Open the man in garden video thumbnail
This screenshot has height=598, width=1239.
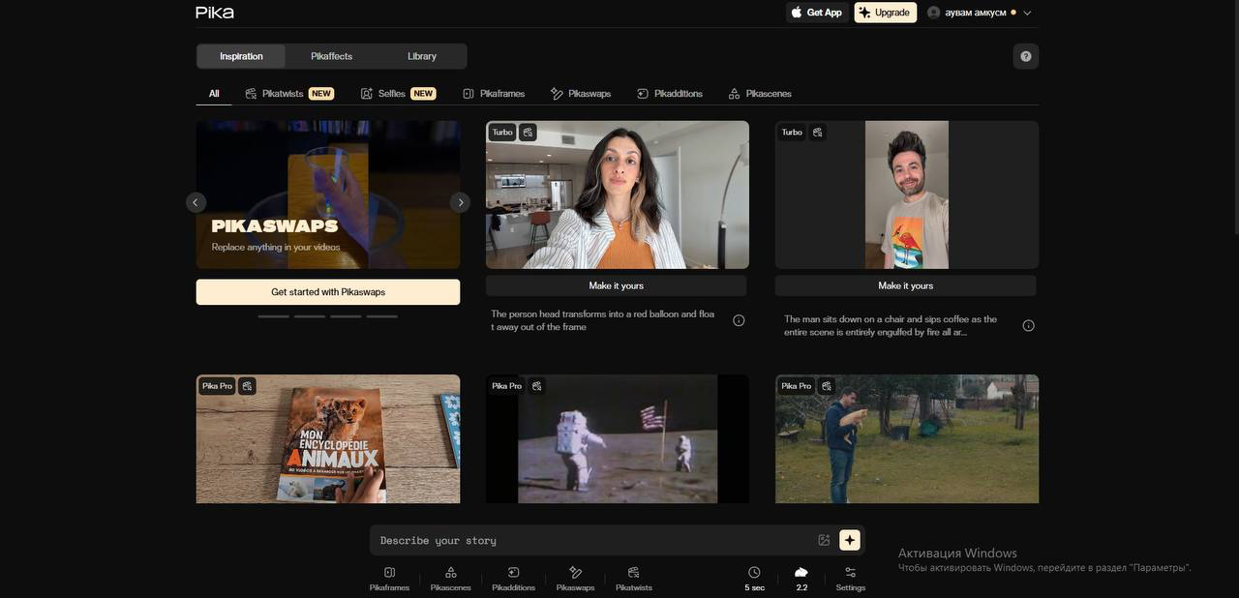(907, 439)
